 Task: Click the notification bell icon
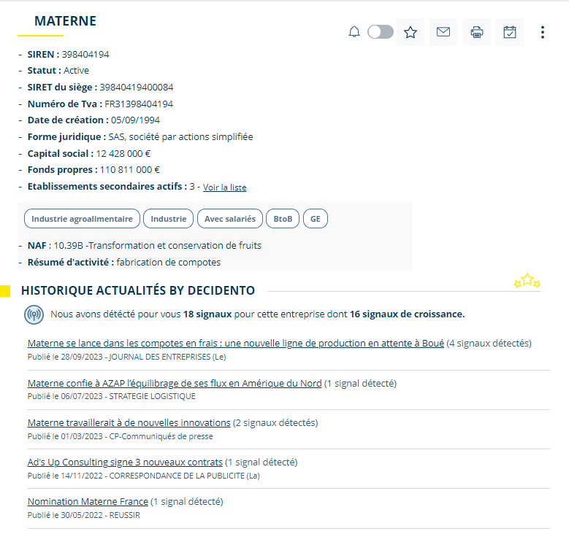(354, 32)
